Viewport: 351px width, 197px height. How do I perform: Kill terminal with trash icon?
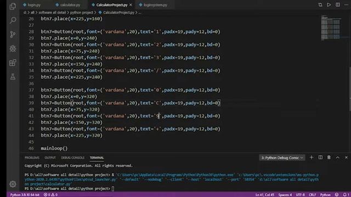click(329, 158)
